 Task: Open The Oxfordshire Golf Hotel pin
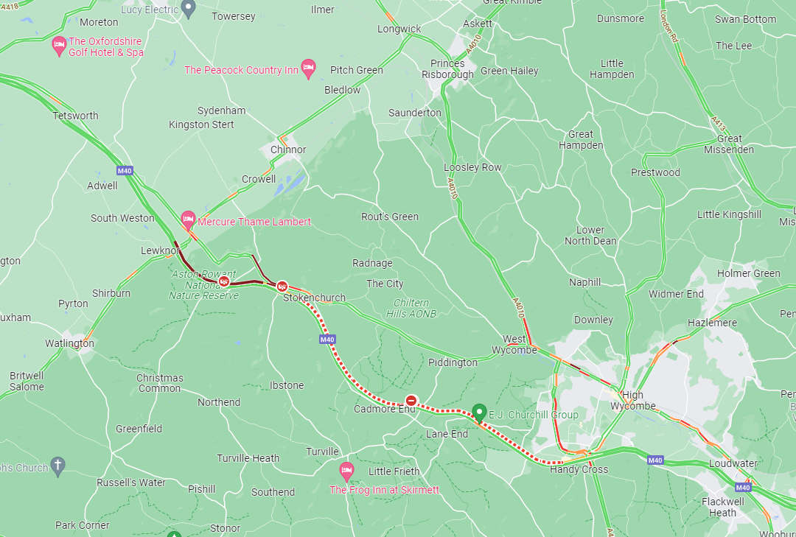[60, 46]
